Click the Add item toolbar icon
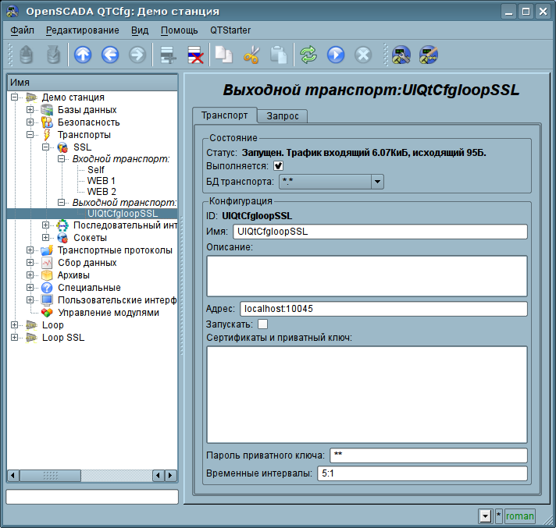Image resolution: width=556 pixels, height=528 pixels. coord(166,55)
